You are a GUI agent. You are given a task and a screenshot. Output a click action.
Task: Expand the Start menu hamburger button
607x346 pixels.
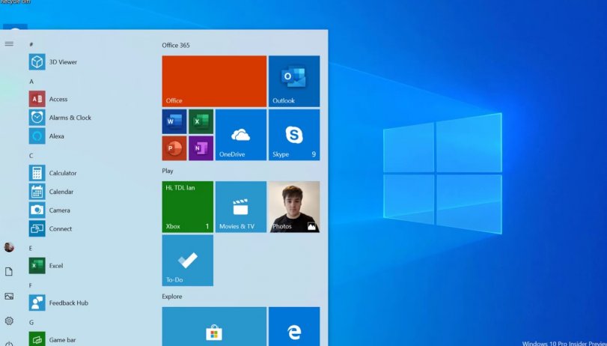9,43
